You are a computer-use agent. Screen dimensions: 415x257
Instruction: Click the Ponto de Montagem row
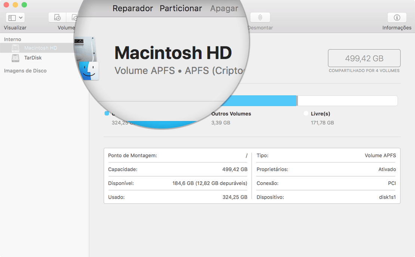click(x=178, y=155)
